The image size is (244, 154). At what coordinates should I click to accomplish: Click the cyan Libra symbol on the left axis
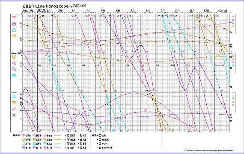tap(14, 30)
